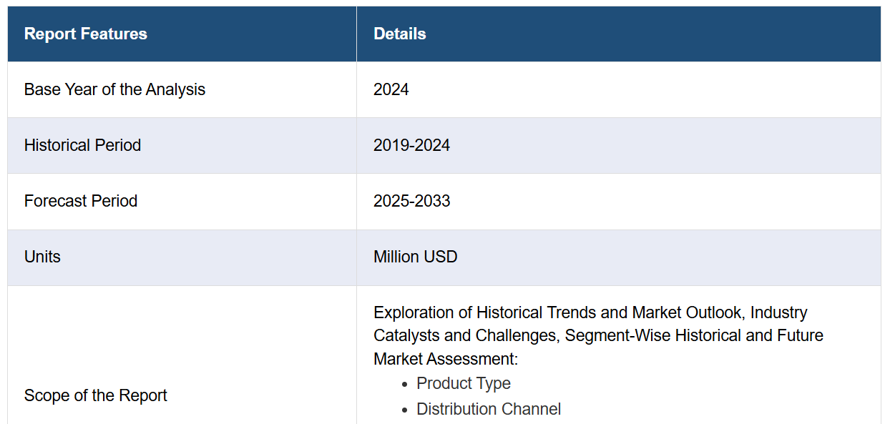Click 'Segment-Wise Historical and Future' phrase

pos(694,335)
